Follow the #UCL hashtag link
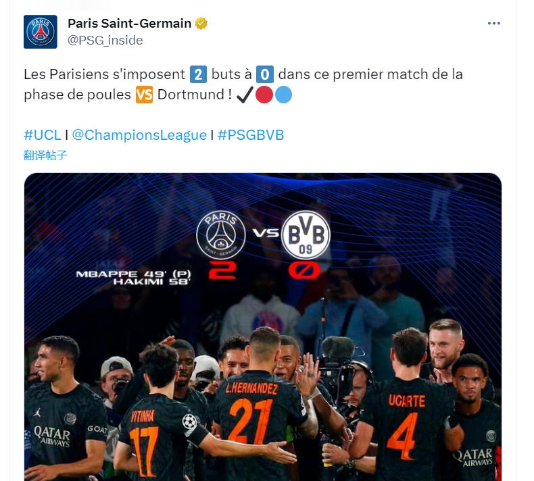Viewport: 534px width, 481px height. pyautogui.click(x=43, y=135)
